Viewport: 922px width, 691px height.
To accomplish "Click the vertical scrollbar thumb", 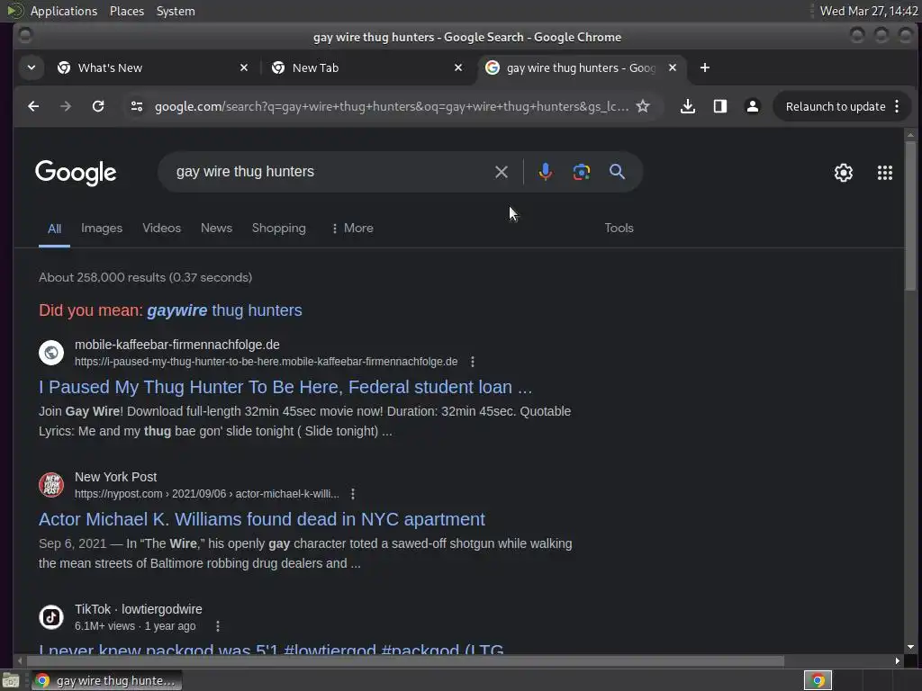I will (x=911, y=214).
